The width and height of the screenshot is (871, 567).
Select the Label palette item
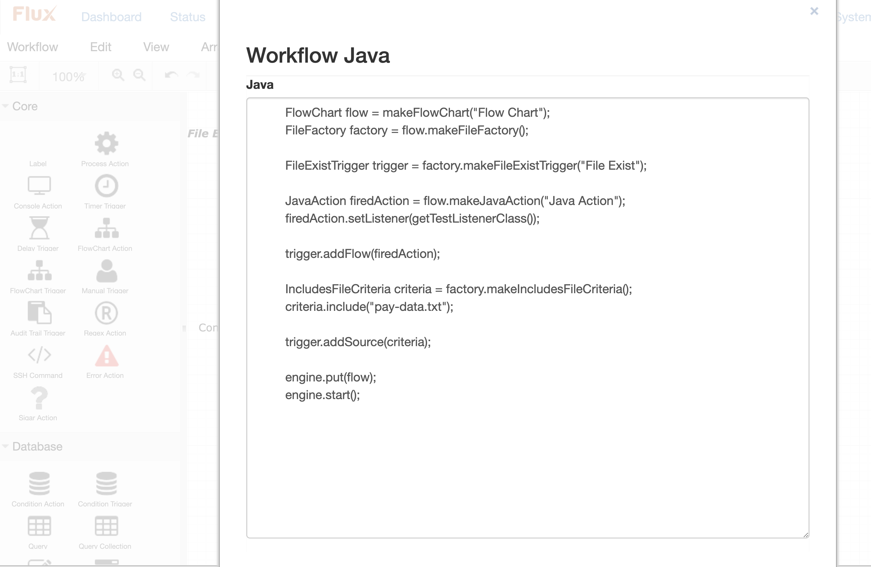coord(38,164)
